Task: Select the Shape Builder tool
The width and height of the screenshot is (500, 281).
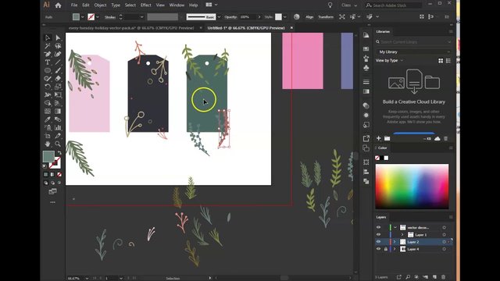Action: point(48,103)
